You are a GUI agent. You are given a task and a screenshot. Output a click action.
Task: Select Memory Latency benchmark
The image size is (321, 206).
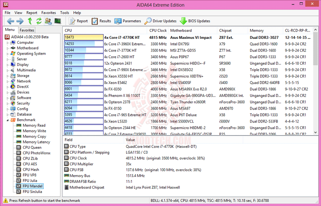click(x=33, y=142)
